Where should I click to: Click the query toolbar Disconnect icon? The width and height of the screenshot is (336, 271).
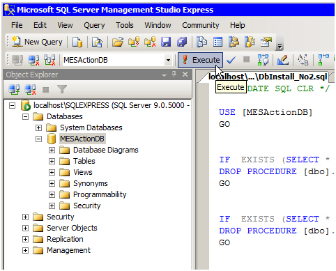34,60
